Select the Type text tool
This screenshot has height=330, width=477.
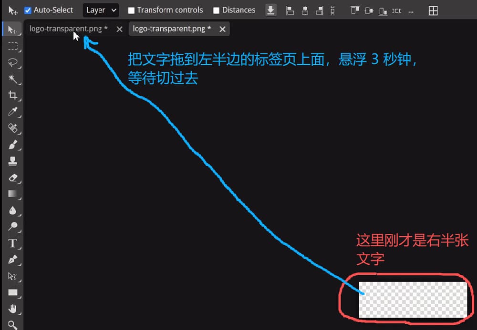pos(12,243)
